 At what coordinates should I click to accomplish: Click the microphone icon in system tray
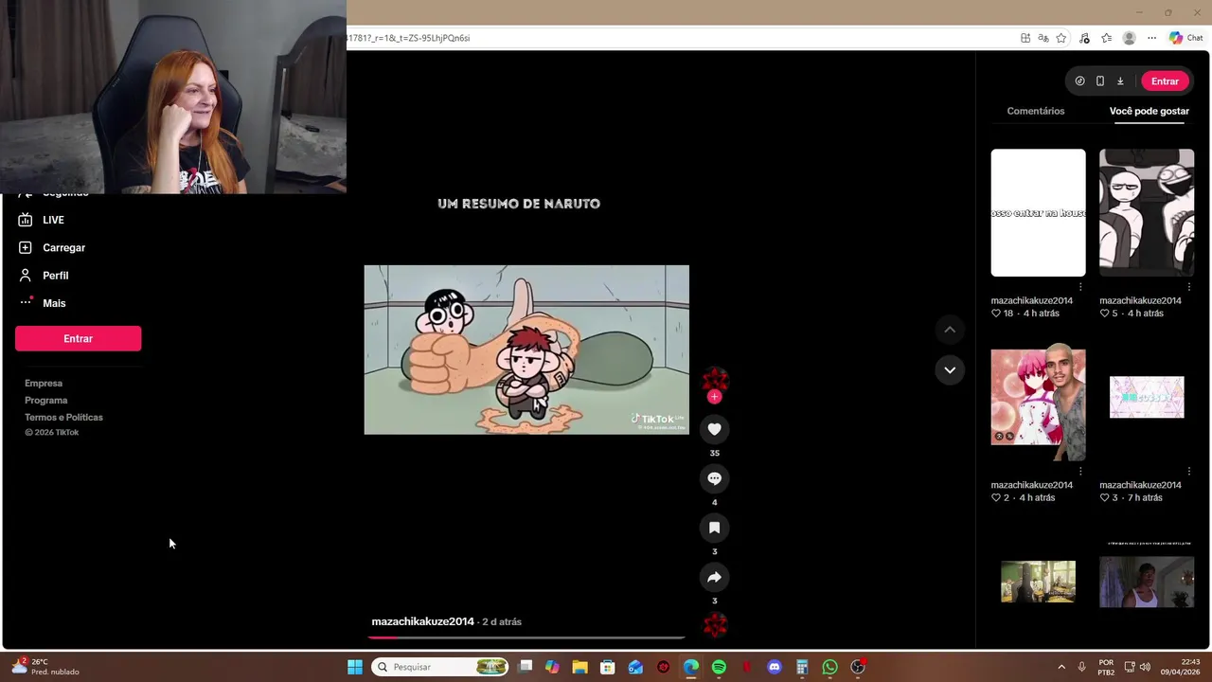[1081, 667]
